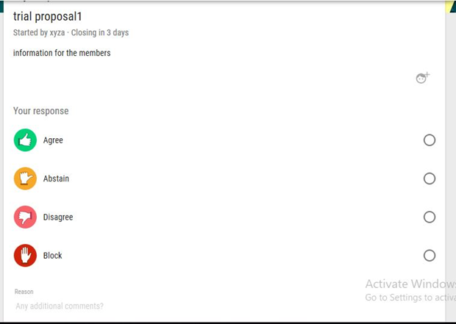This screenshot has height=324, width=456.
Task: Click the "Disagree" option label text
Action: (58, 217)
